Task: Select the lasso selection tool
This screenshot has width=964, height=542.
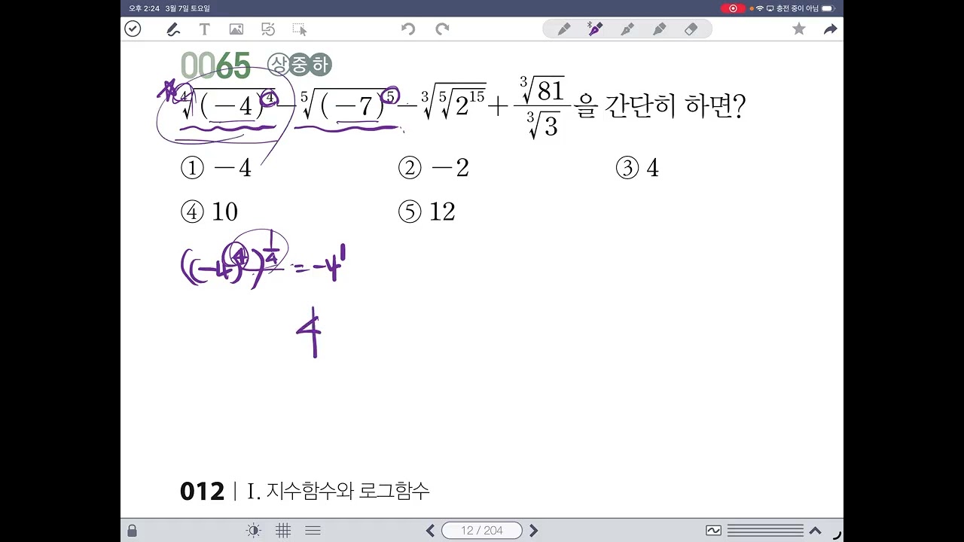Action: [300, 29]
